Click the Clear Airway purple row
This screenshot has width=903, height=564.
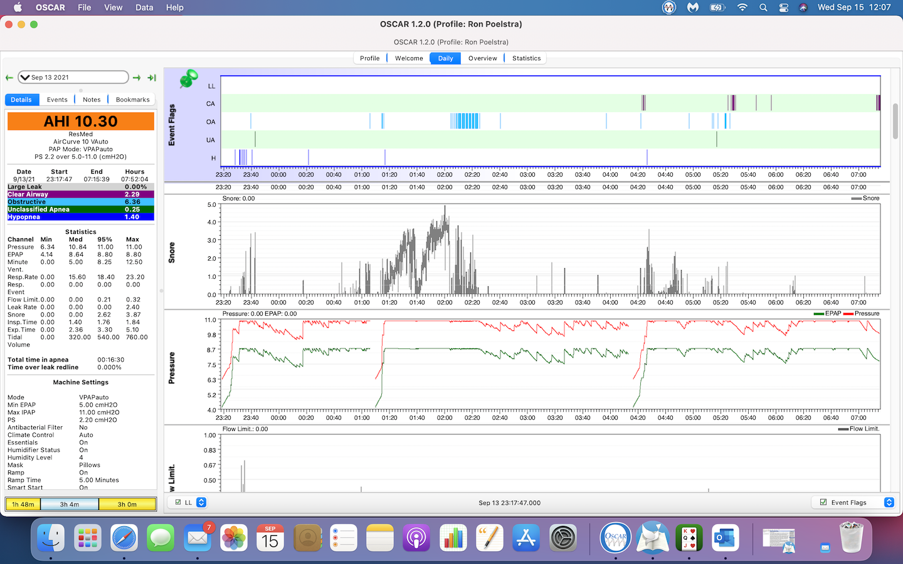[81, 194]
